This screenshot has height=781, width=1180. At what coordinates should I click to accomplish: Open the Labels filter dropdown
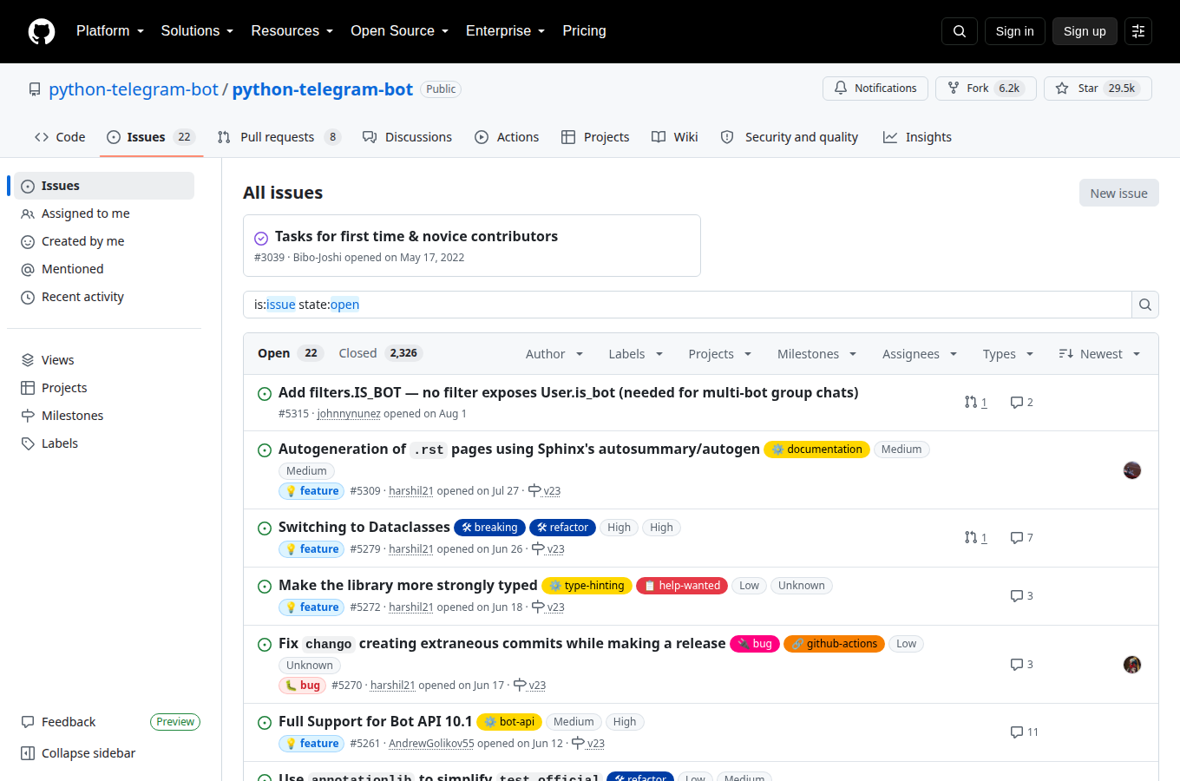pos(636,354)
